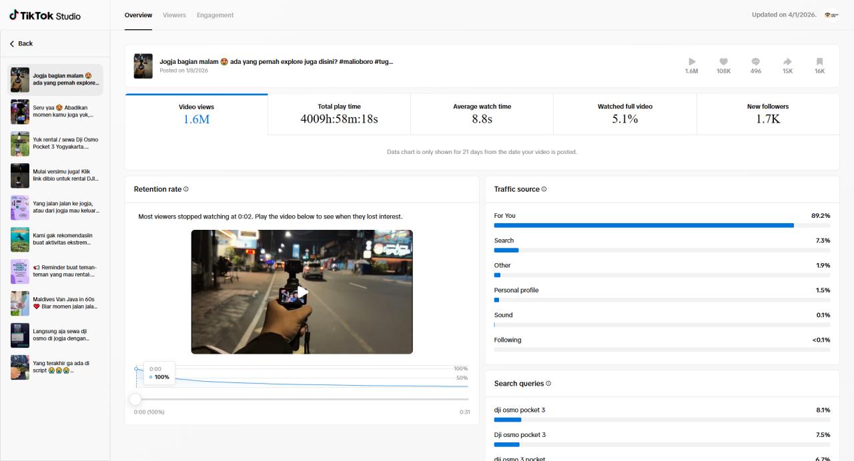Open the Traffic source info icon
Screen dimensions: 854x461
click(544, 189)
